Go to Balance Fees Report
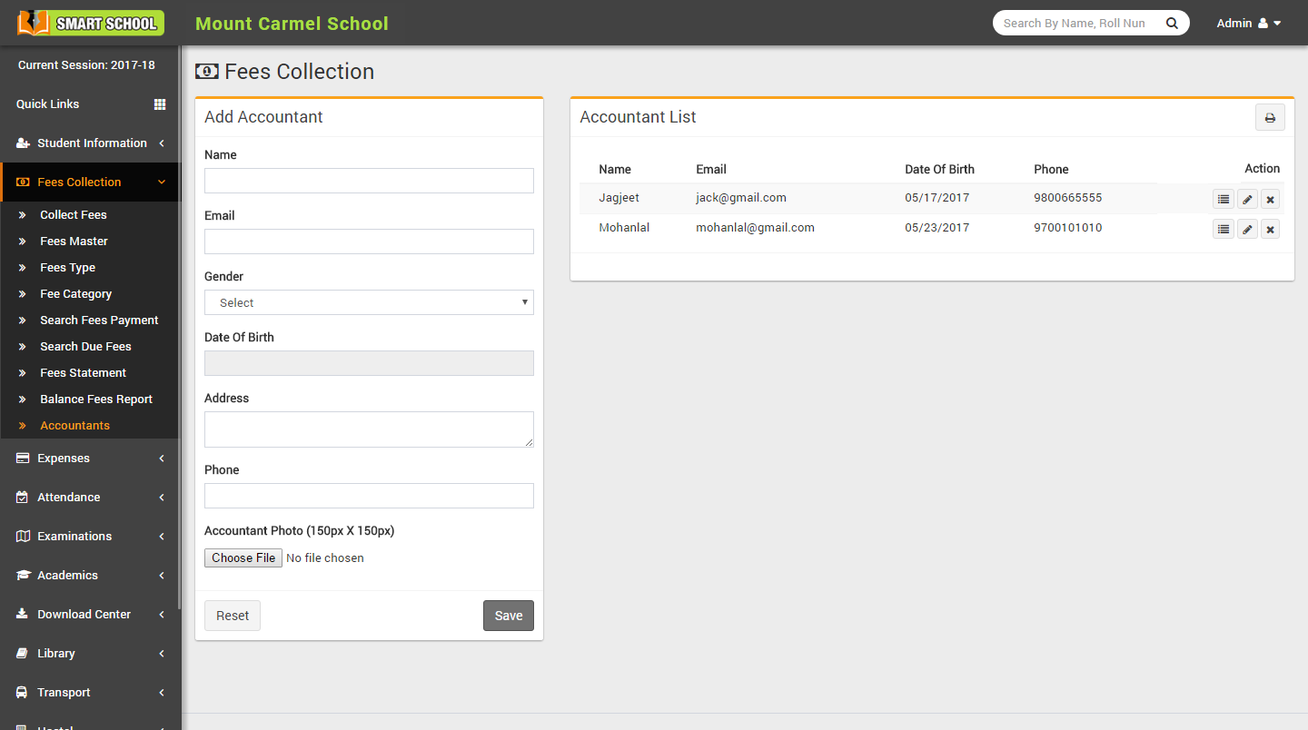Image resolution: width=1308 pixels, height=730 pixels. coord(96,400)
